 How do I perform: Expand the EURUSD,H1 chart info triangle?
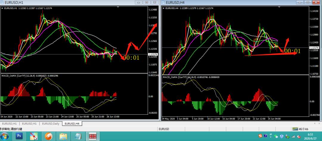pos(2,8)
